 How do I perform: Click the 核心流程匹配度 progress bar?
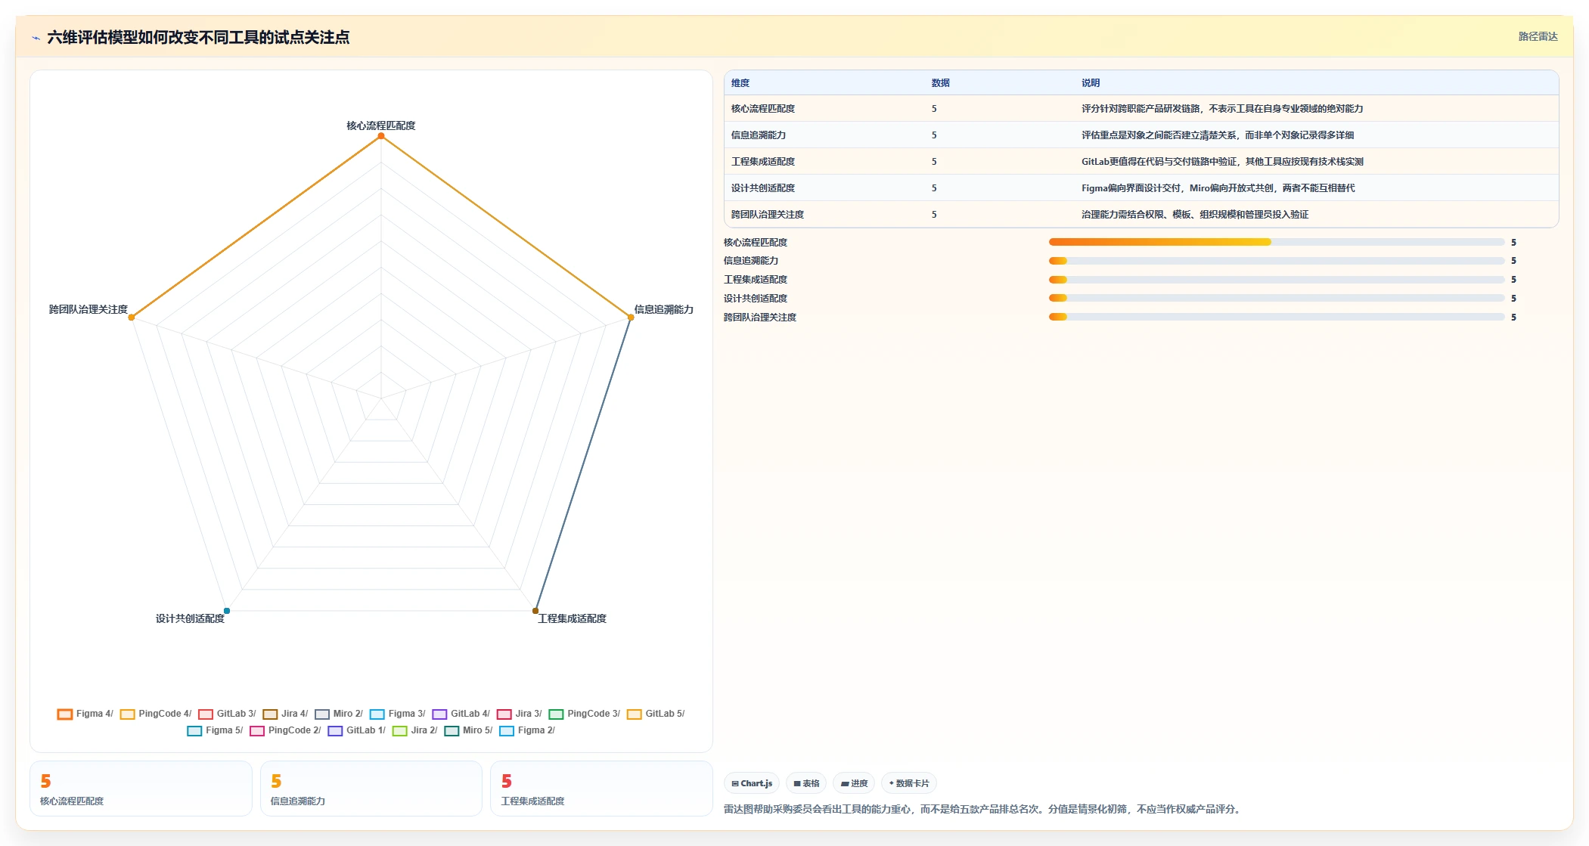(x=1277, y=242)
